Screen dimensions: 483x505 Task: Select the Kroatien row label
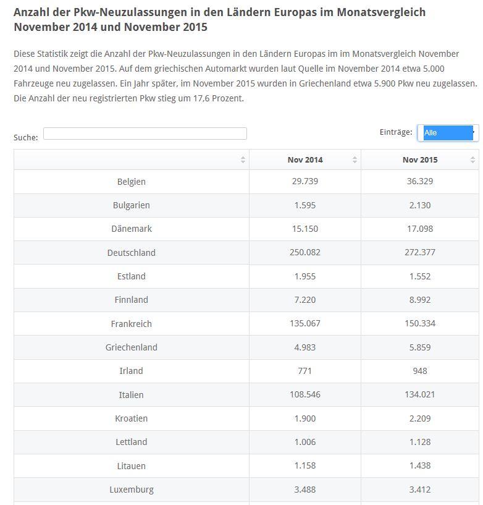click(132, 418)
